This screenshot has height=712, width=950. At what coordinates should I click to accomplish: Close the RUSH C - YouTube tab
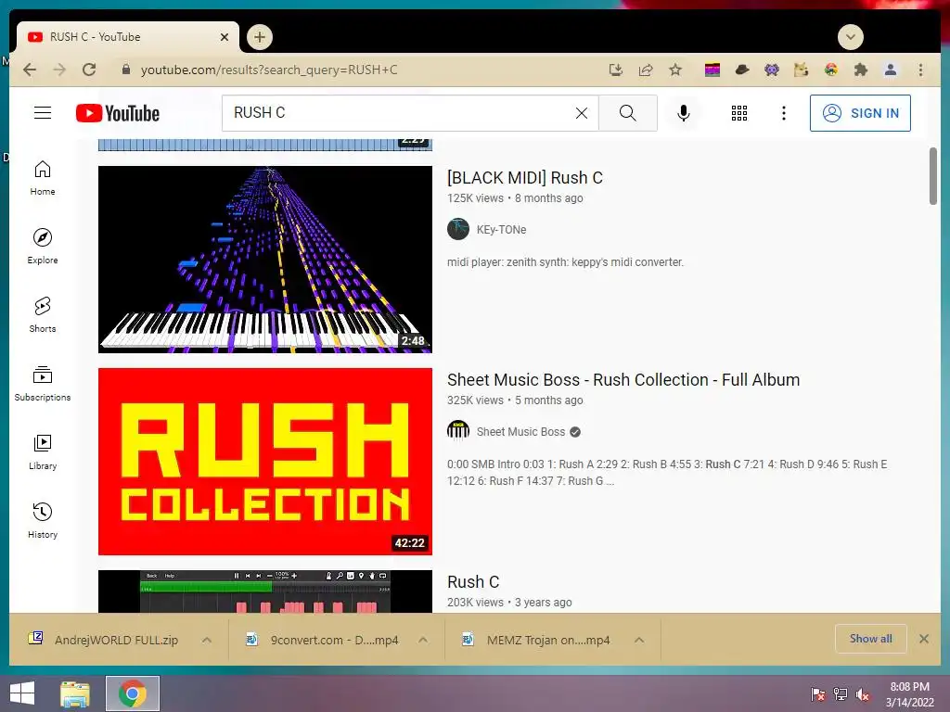click(x=225, y=37)
